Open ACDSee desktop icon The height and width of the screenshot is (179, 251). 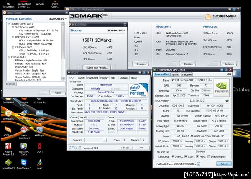[8, 131]
